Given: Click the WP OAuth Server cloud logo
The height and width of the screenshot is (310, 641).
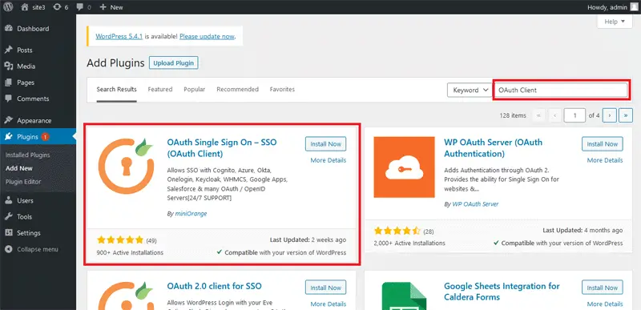Looking at the screenshot, I should (404, 167).
